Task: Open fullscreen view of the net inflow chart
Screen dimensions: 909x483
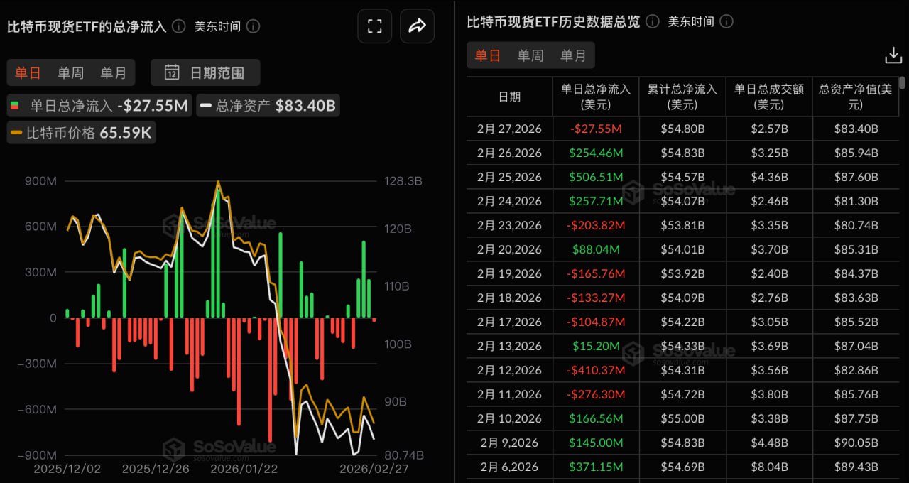Action: tap(375, 26)
